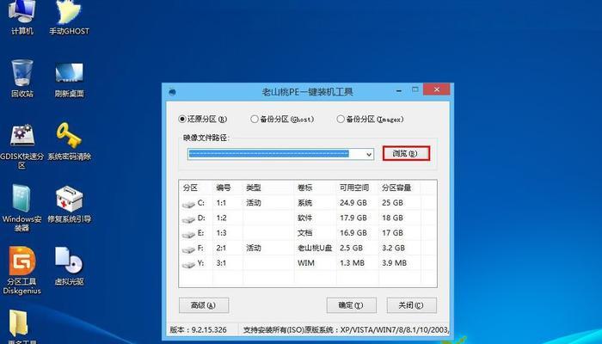Screen dimensions: 602x344
Task: Open the yellow folder icon on the desktop
Action: click(18, 323)
